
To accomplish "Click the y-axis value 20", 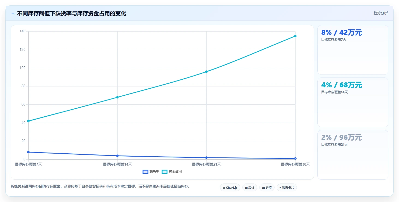I will [x=23, y=141].
